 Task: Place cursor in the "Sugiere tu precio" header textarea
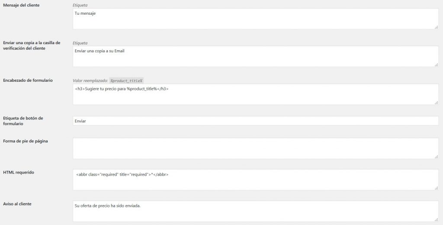click(255, 94)
